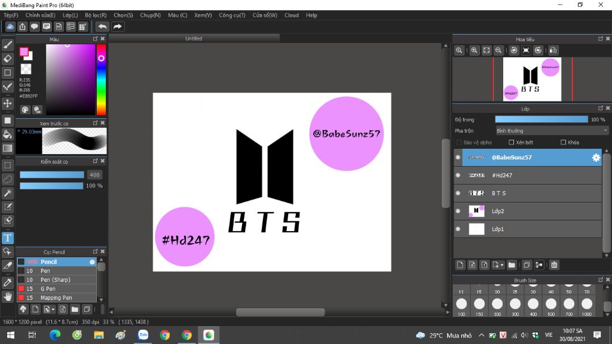Click the Windows Start button

coord(11,335)
